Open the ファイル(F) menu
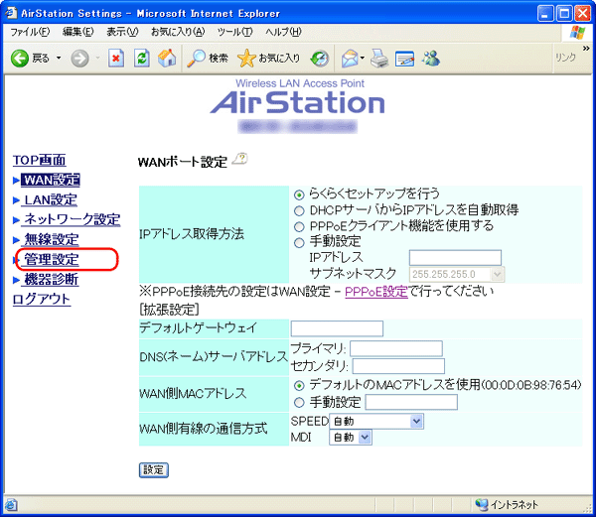Screen dimensions: 596x517 [30, 32]
